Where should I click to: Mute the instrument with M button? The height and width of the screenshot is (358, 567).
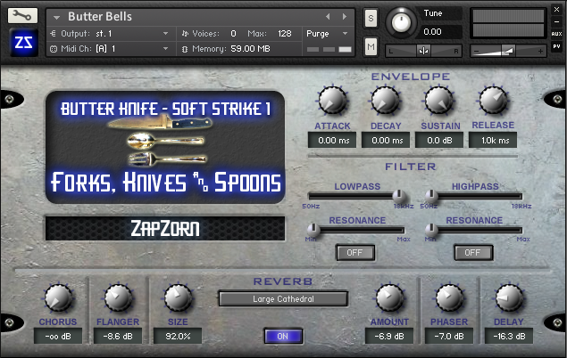pos(371,45)
